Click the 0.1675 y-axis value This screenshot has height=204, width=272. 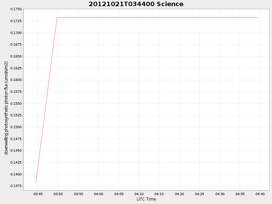tap(16, 45)
